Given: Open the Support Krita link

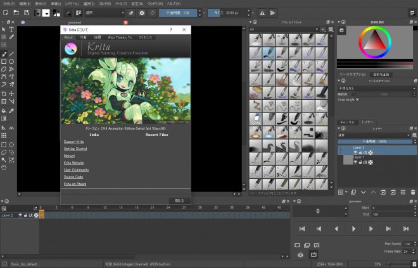Looking at the screenshot, I should tap(74, 142).
